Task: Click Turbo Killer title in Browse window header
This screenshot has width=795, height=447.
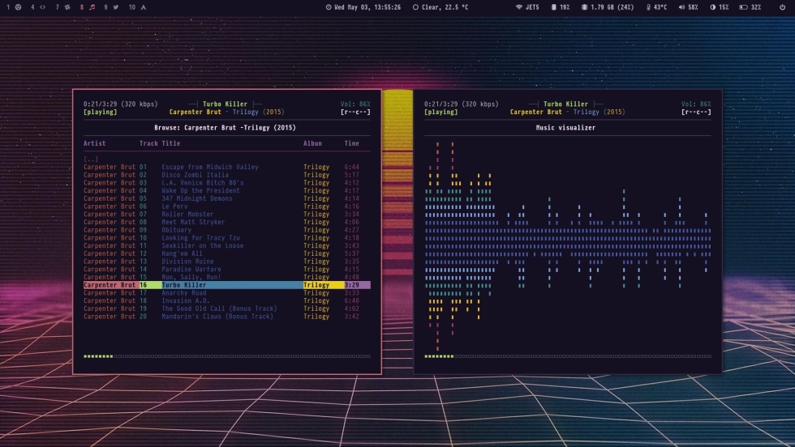Action: pyautogui.click(x=226, y=104)
